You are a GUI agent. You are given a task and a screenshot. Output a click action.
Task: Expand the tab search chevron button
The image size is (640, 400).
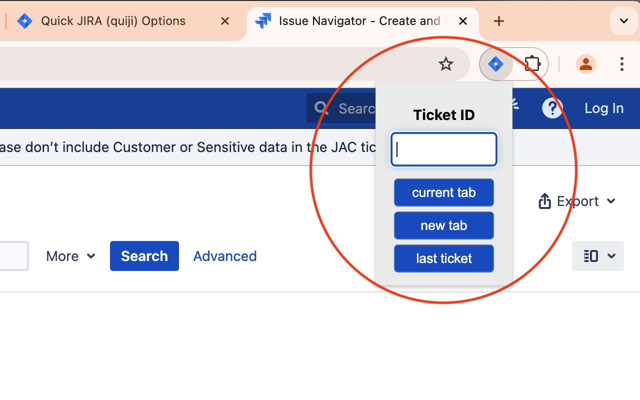pos(624,21)
